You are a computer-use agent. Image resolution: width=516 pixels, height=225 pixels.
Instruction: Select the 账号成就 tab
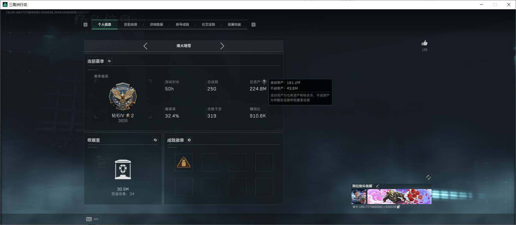pos(182,25)
